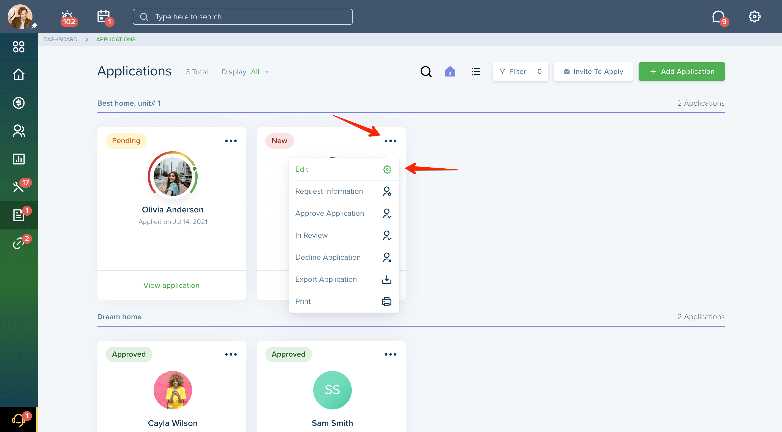Click the SS avatar for Sam Smith

tap(333, 390)
